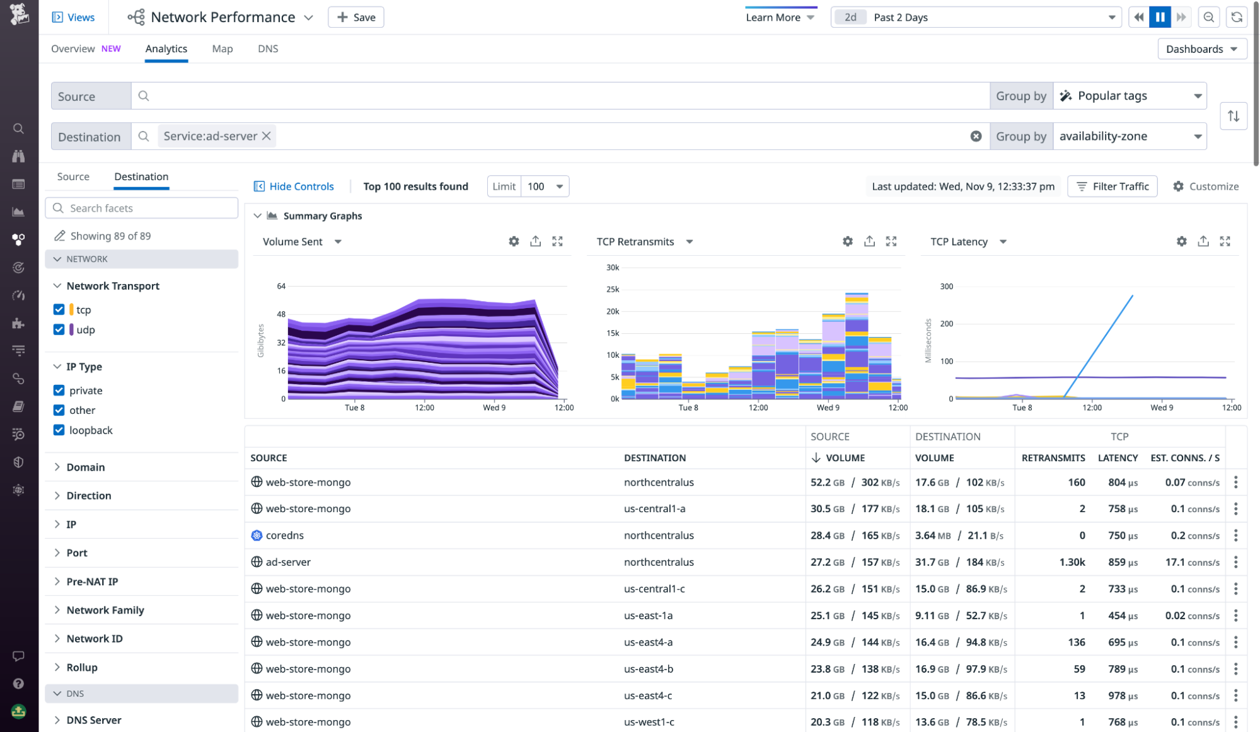Expand TCP Latency graph to fullscreen
Image resolution: width=1260 pixels, height=732 pixels.
(x=1225, y=241)
